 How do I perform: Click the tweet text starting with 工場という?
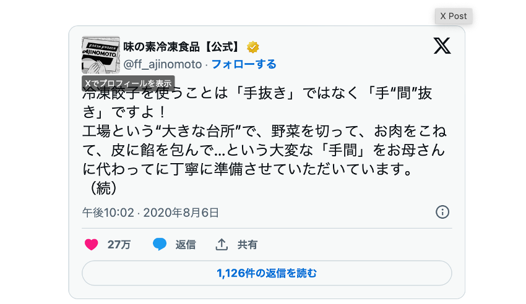tap(266, 132)
